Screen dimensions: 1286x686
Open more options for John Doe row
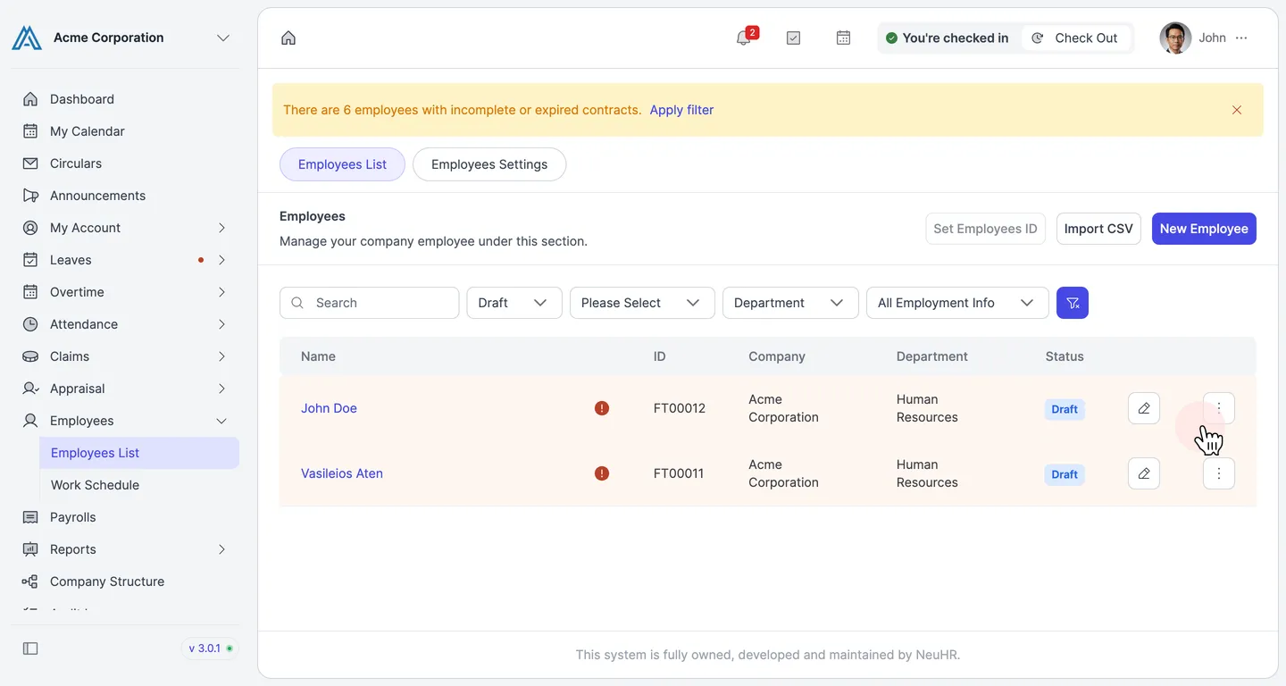pos(1219,408)
